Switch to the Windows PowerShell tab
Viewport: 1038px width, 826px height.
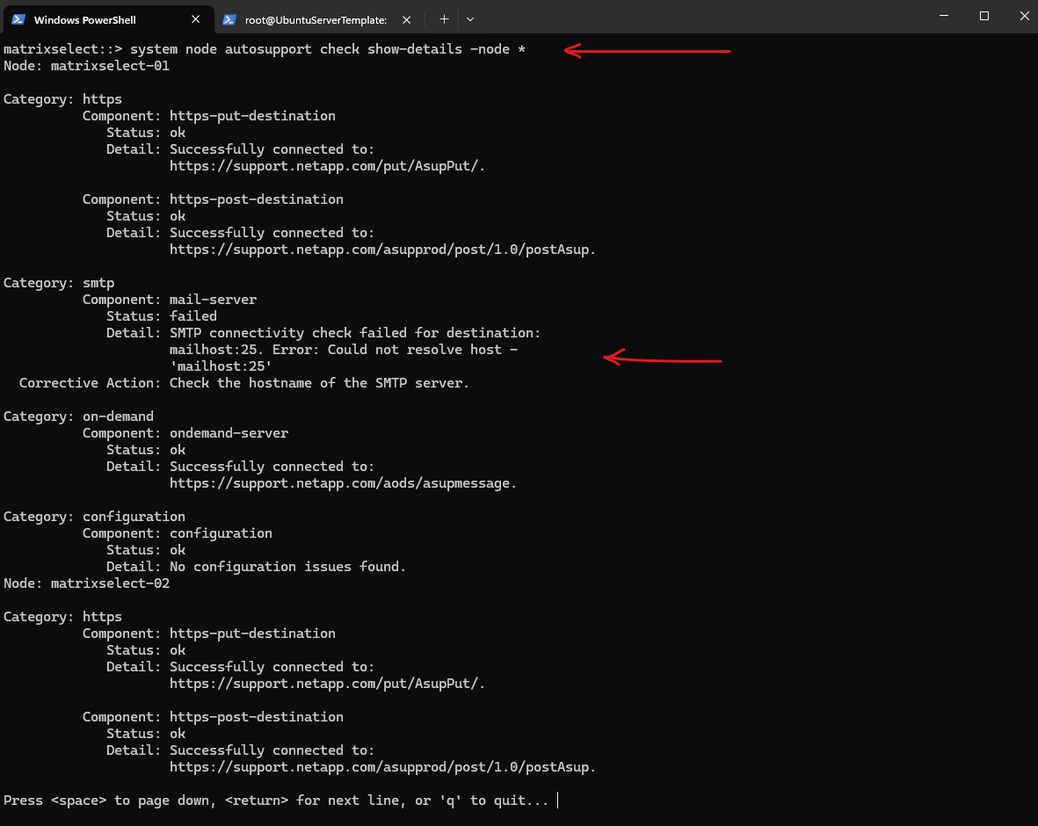107,19
